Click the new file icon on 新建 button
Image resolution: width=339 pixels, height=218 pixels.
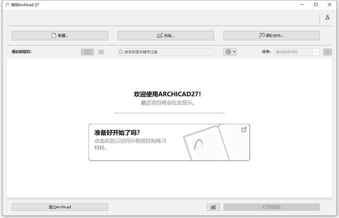tap(54, 35)
